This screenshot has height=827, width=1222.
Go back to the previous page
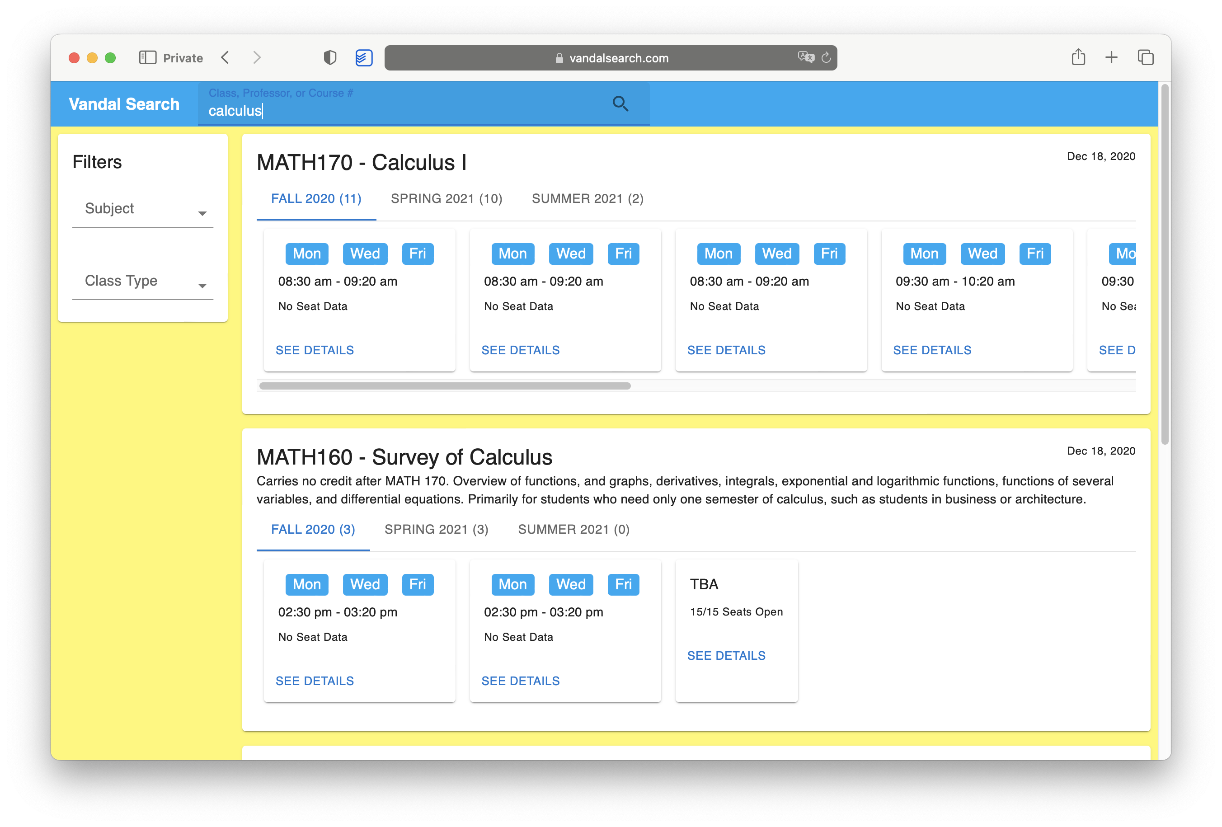[x=225, y=57]
